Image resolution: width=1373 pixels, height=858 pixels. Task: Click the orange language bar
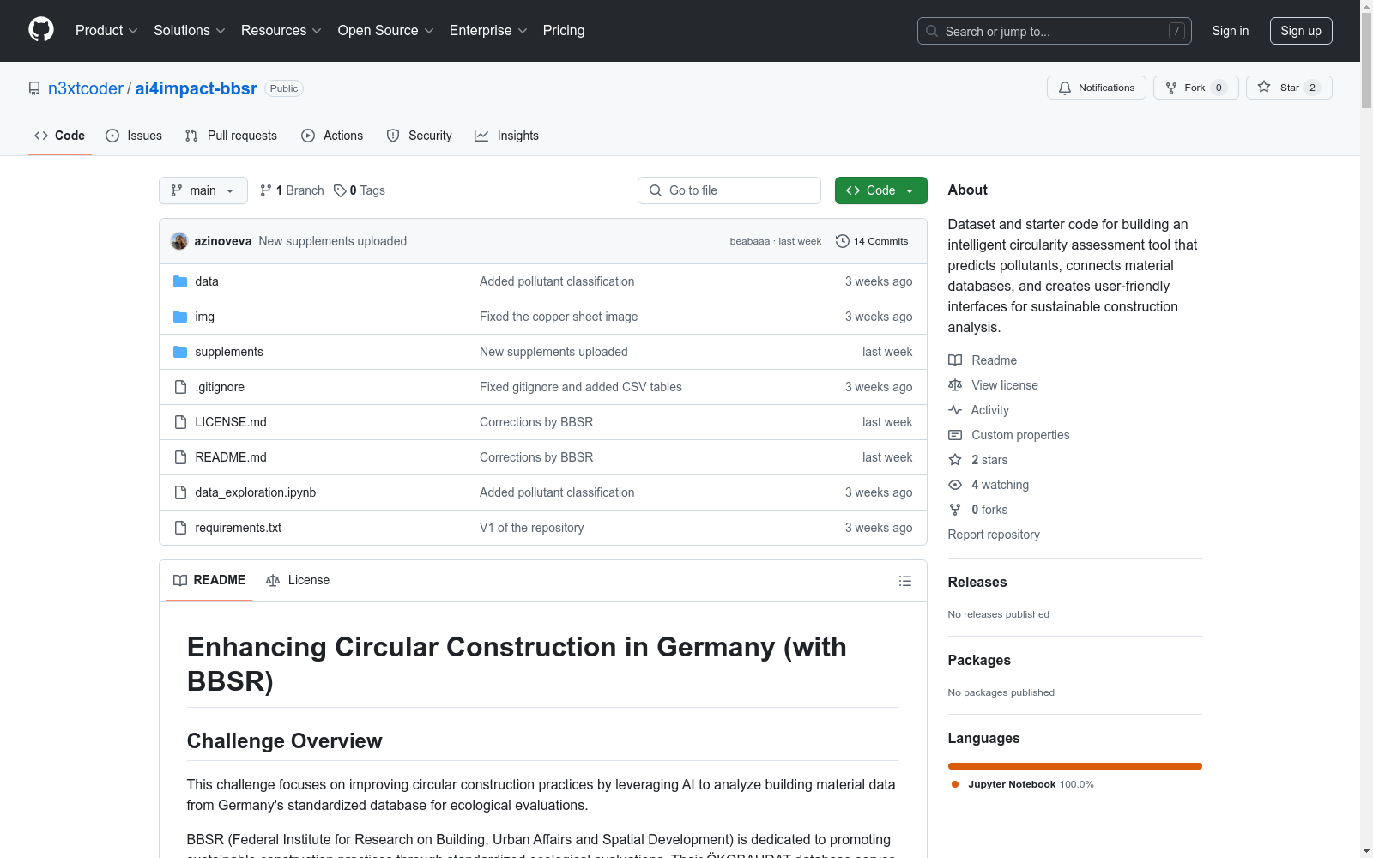(x=1074, y=766)
